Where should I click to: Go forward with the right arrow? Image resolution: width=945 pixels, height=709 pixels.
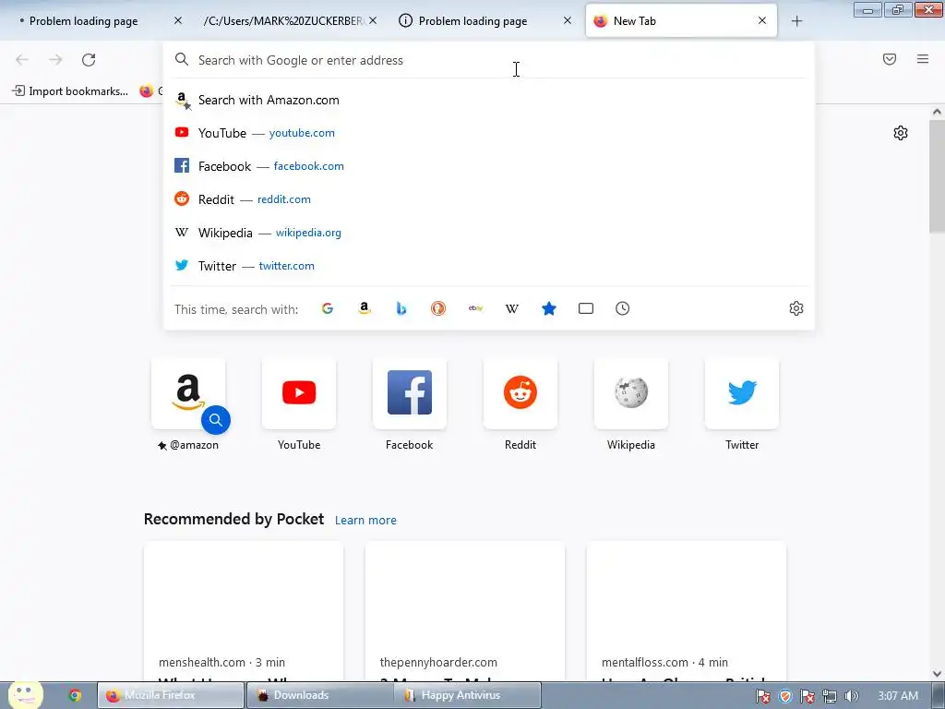pyautogui.click(x=55, y=60)
